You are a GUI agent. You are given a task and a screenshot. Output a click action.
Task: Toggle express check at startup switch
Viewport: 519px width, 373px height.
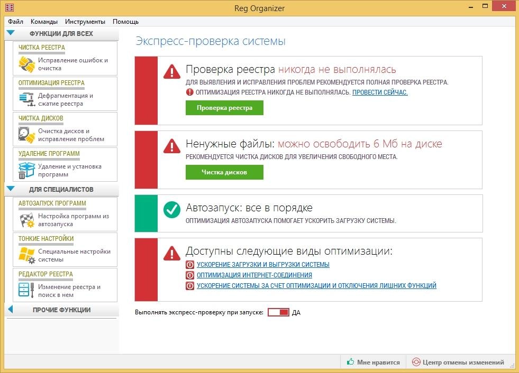point(278,312)
